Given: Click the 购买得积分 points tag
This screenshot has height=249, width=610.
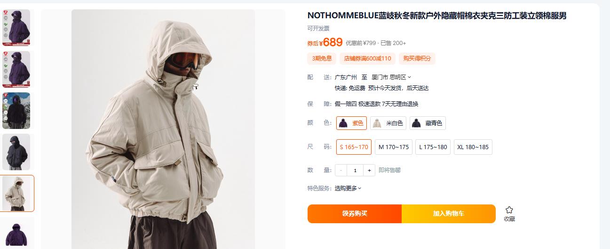Looking at the screenshot, I should pos(417,59).
